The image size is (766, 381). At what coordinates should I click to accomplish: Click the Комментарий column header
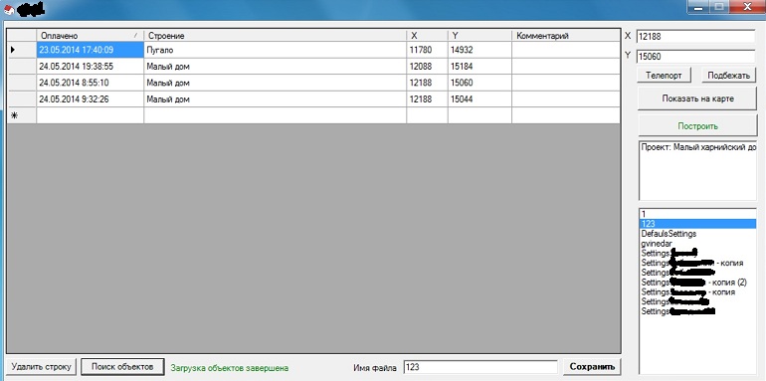(566, 36)
